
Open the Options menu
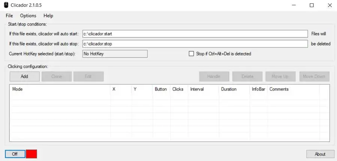coord(28,16)
